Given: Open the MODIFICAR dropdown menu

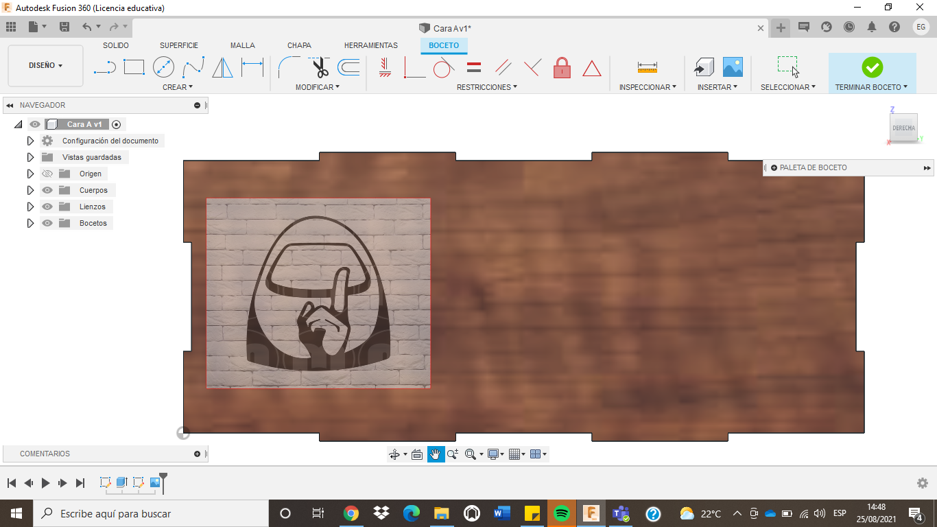Looking at the screenshot, I should [318, 86].
